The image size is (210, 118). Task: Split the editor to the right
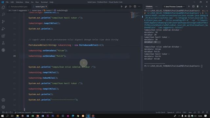click(135, 7)
